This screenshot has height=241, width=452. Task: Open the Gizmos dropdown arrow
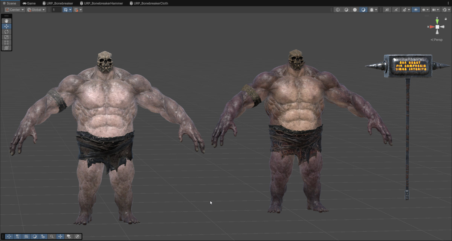(x=449, y=10)
